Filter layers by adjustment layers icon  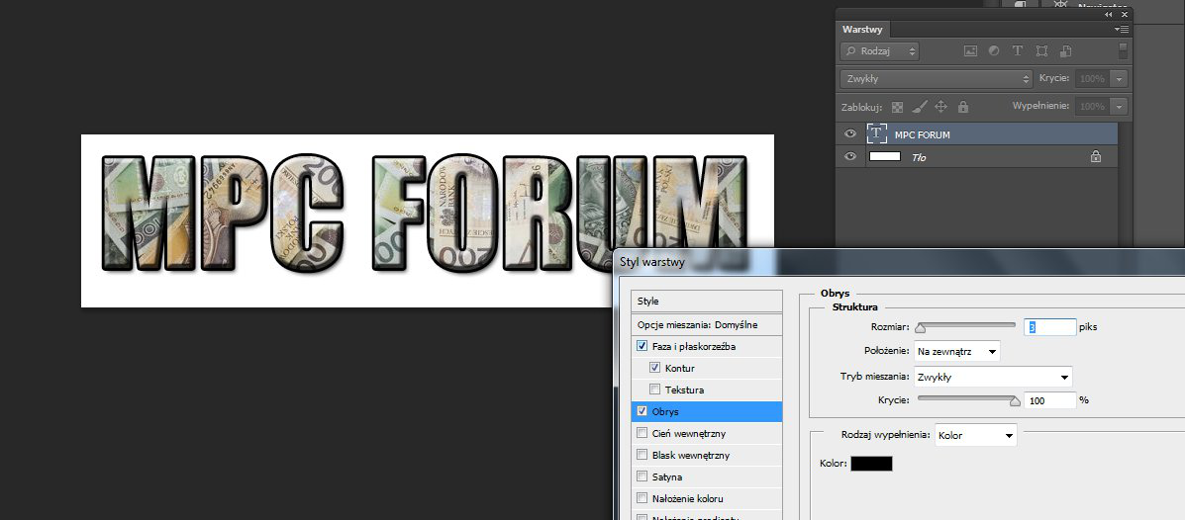coord(995,51)
